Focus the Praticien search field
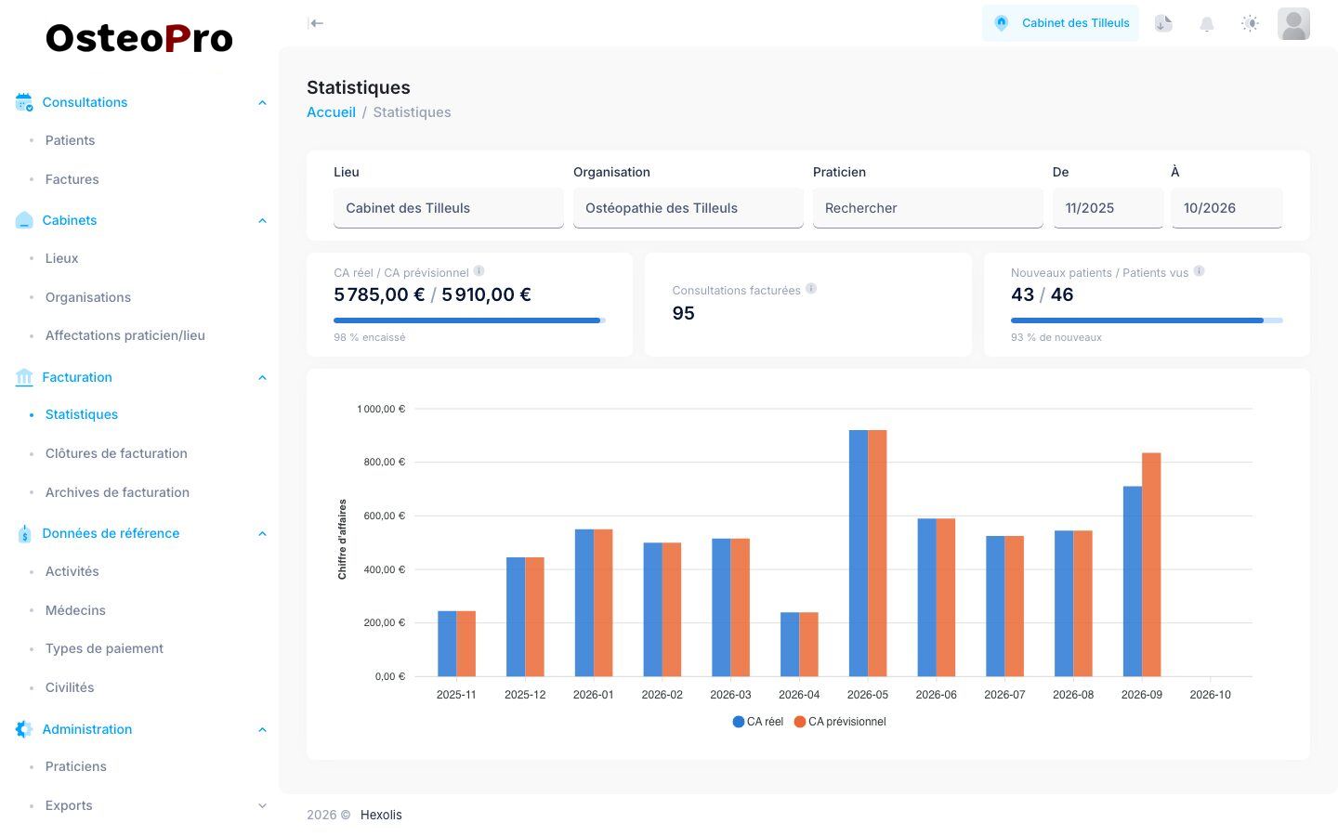Screen dimensions: 1338x836 point(928,208)
